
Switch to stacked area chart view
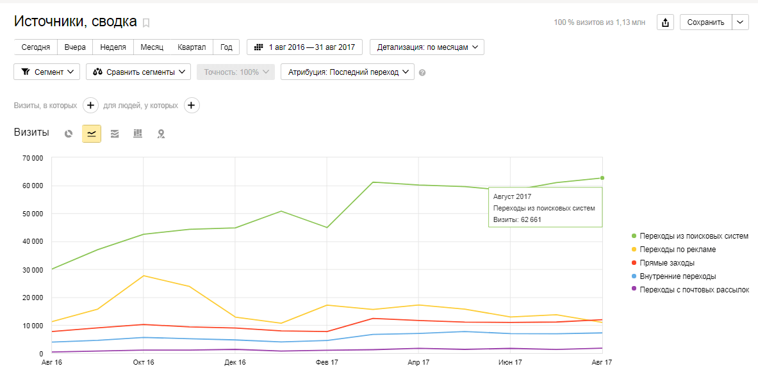115,134
